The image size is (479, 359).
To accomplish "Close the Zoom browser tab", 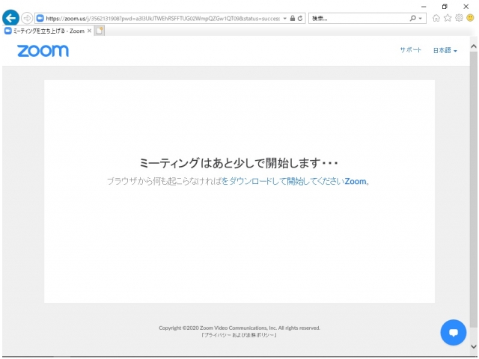I will point(89,31).
